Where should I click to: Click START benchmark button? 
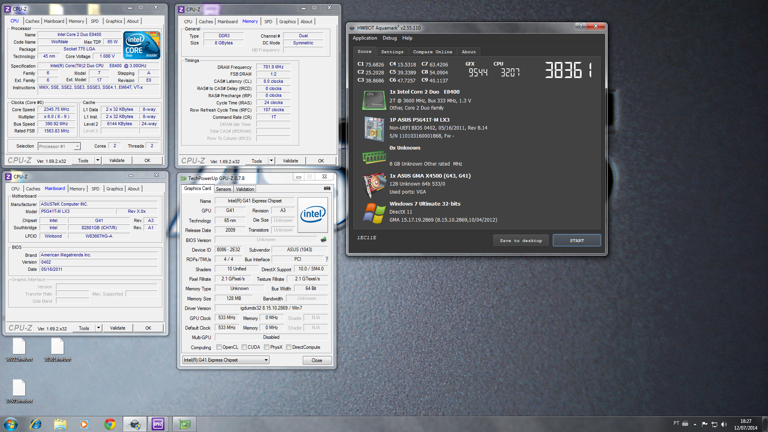577,240
